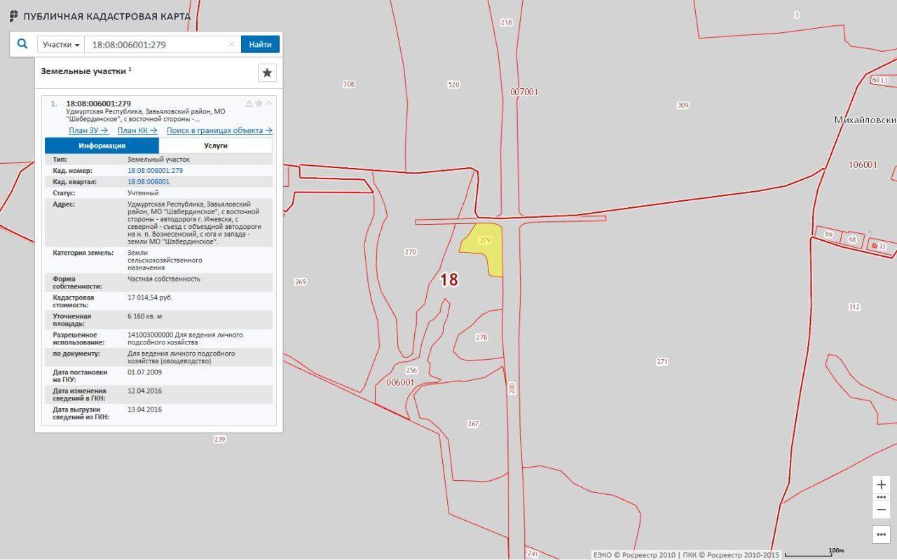Open favorites with the star button

click(x=267, y=73)
